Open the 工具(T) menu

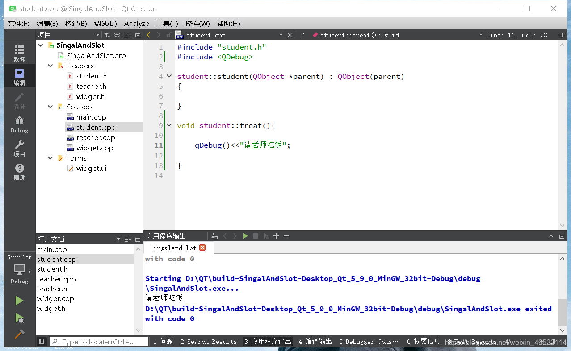point(167,23)
